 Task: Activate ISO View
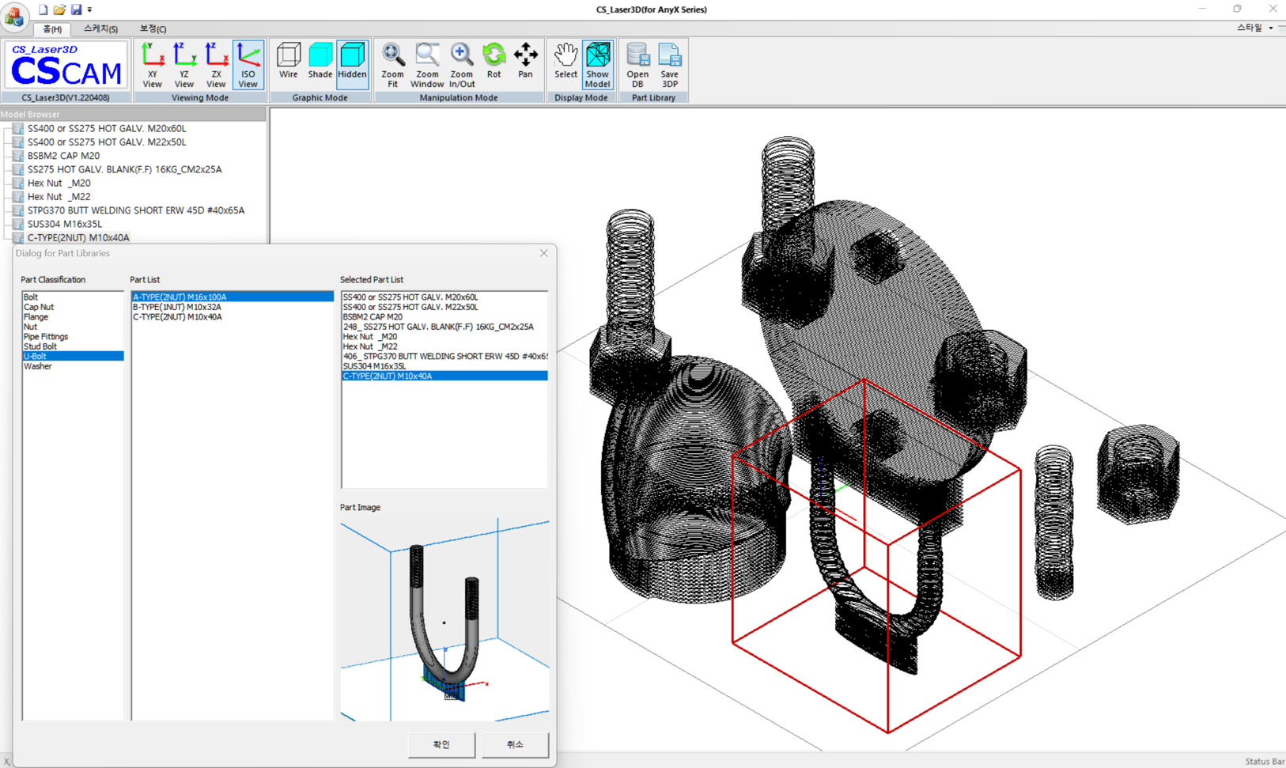248,65
